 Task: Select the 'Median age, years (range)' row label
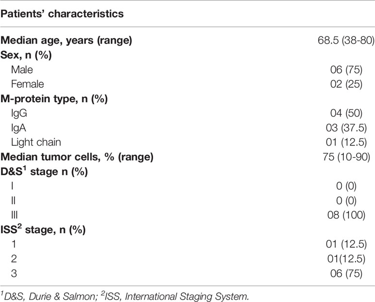(66, 40)
